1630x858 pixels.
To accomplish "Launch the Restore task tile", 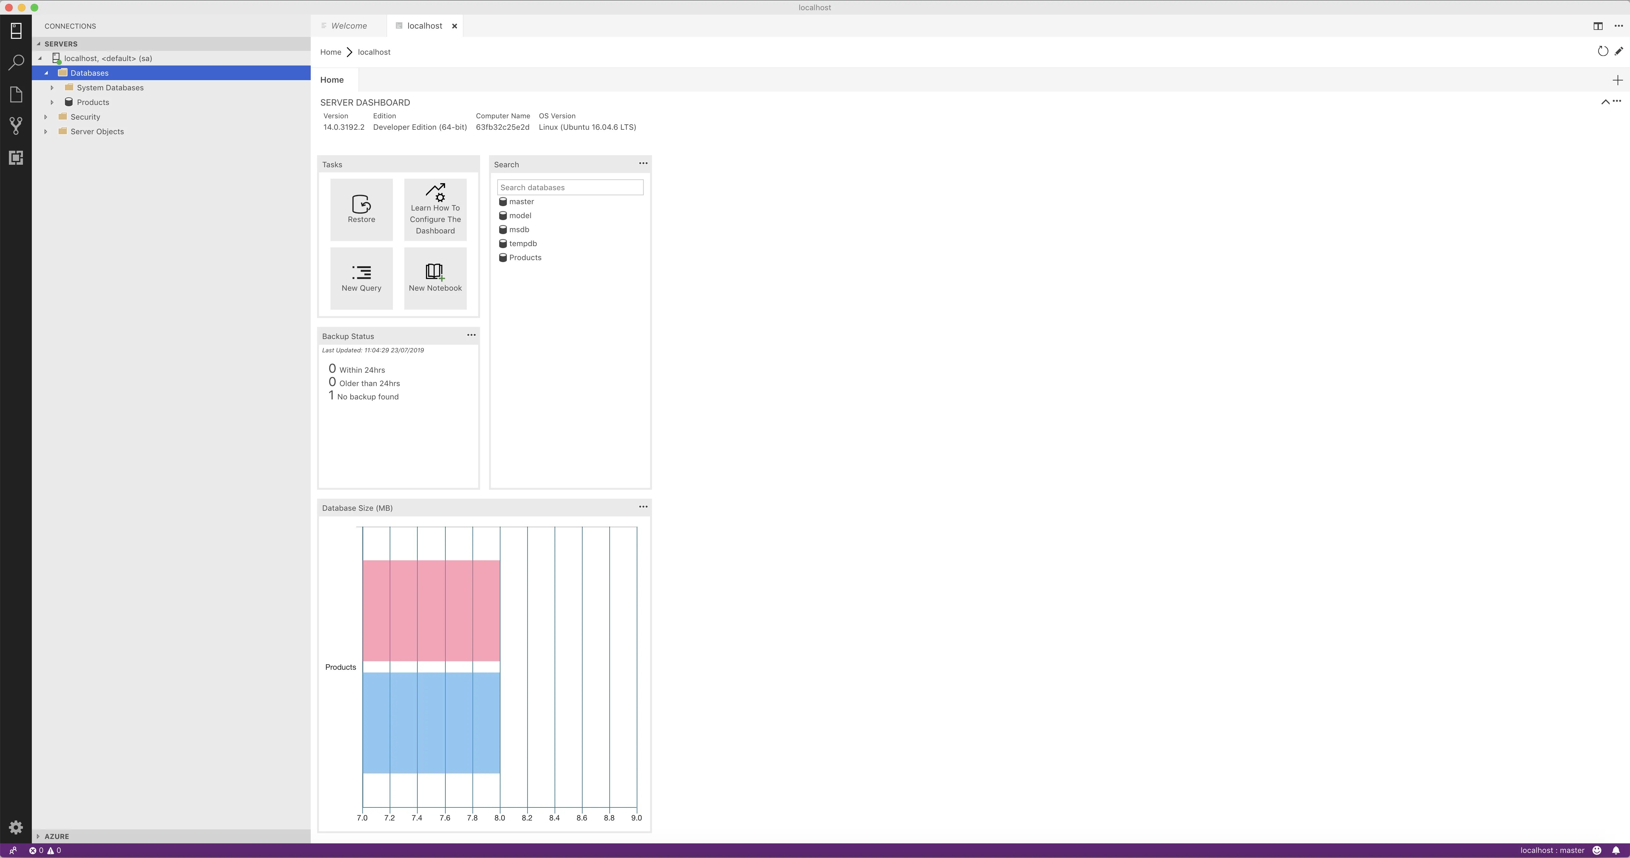I will (361, 209).
